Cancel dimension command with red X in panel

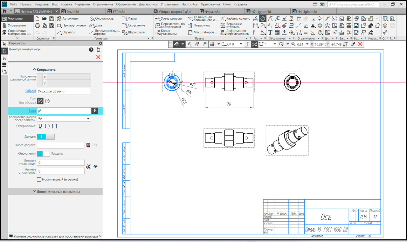98,57
